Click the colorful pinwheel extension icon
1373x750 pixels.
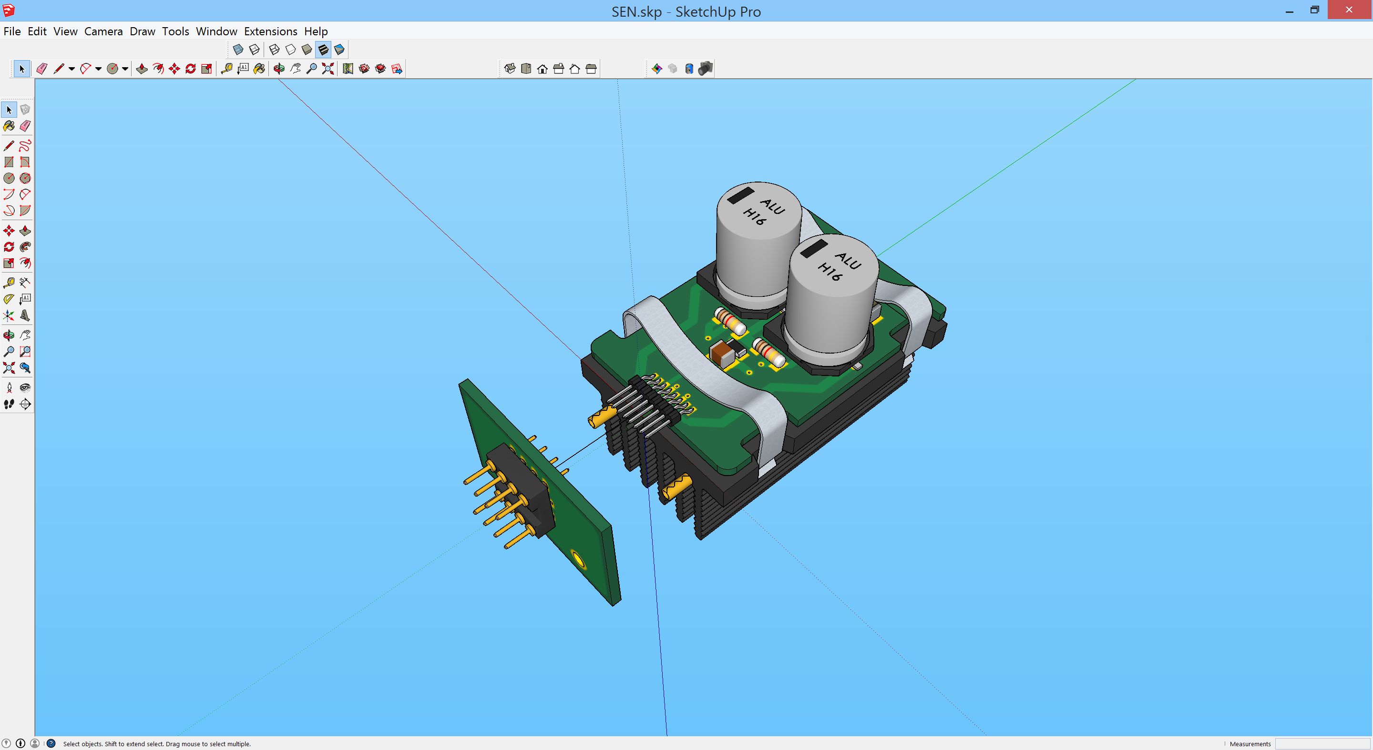(656, 69)
